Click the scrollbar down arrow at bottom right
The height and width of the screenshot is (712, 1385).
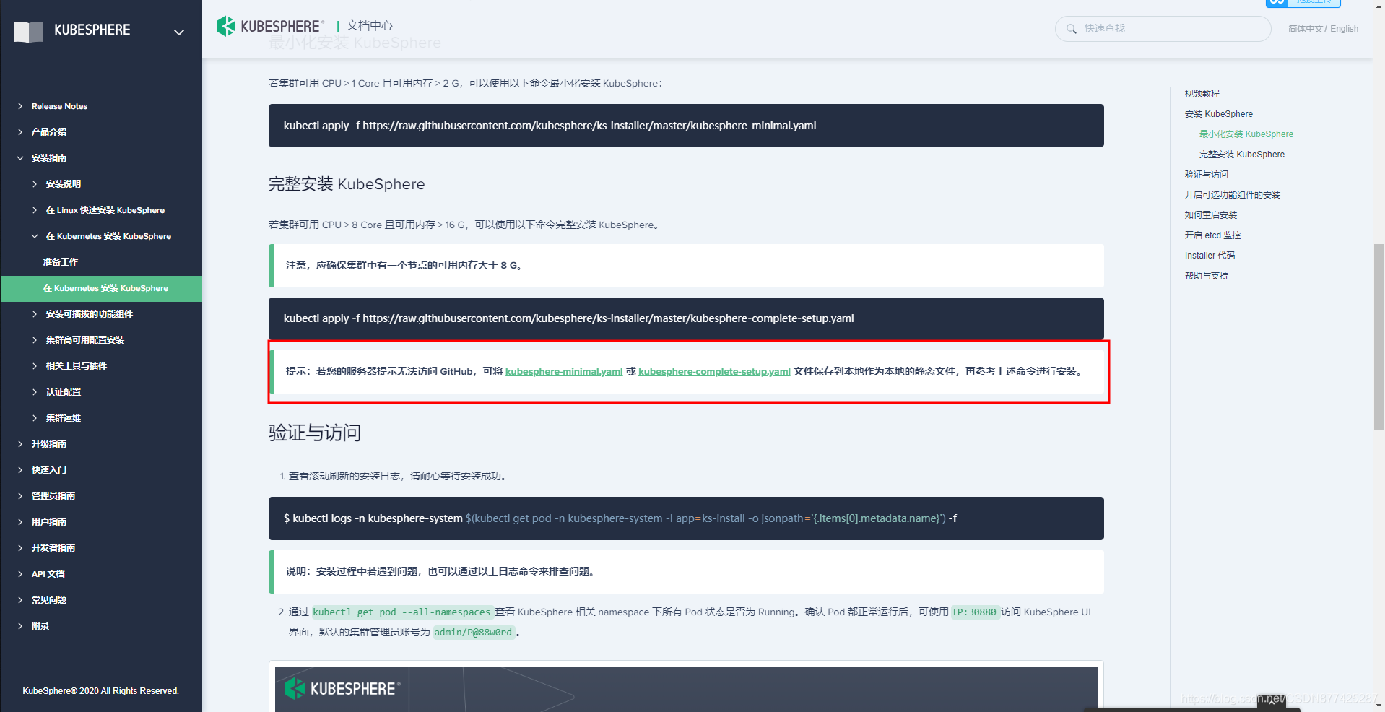tap(1379, 706)
